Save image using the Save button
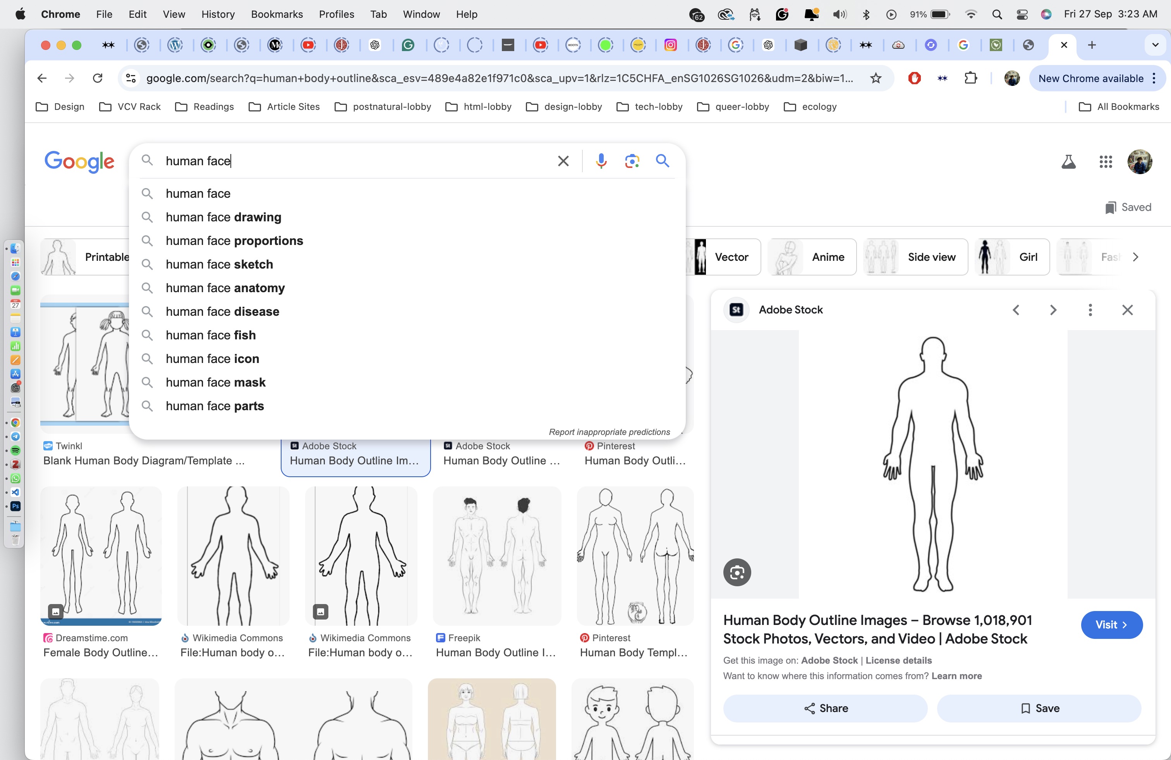 [1039, 709]
